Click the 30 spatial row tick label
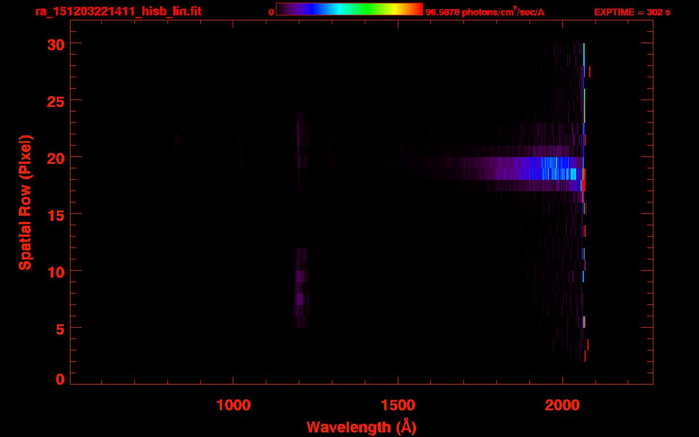This screenshot has width=699, height=437. coord(56,44)
